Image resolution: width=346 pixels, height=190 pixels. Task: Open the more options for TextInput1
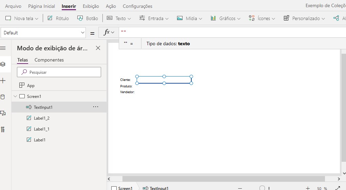pyautogui.click(x=96, y=107)
